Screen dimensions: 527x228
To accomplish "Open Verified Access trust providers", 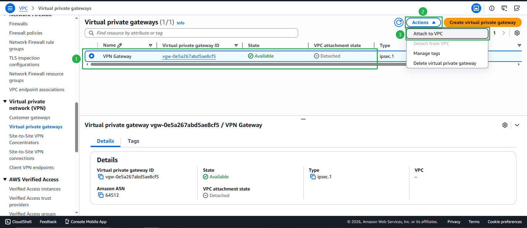I will coord(30,201).
